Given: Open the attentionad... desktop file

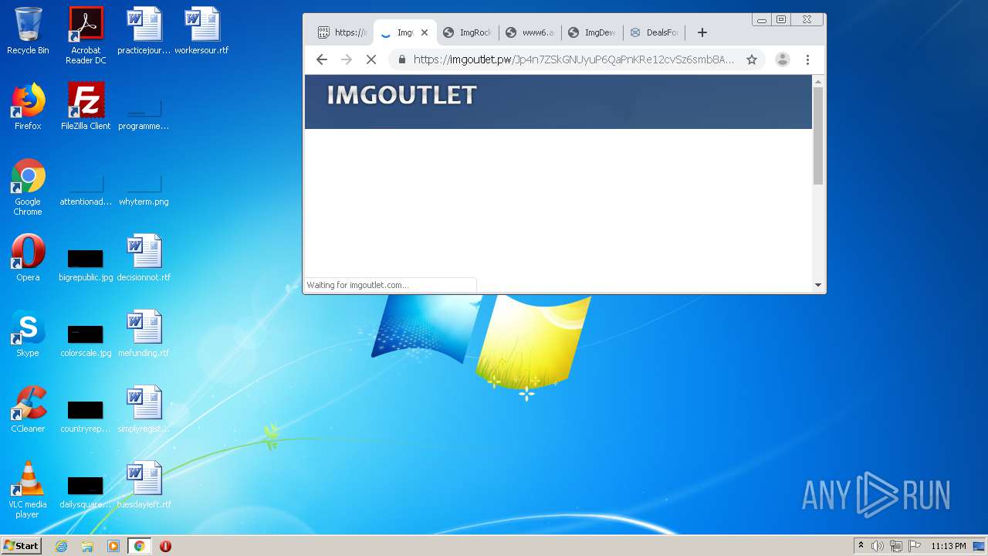Looking at the screenshot, I should [x=86, y=190].
